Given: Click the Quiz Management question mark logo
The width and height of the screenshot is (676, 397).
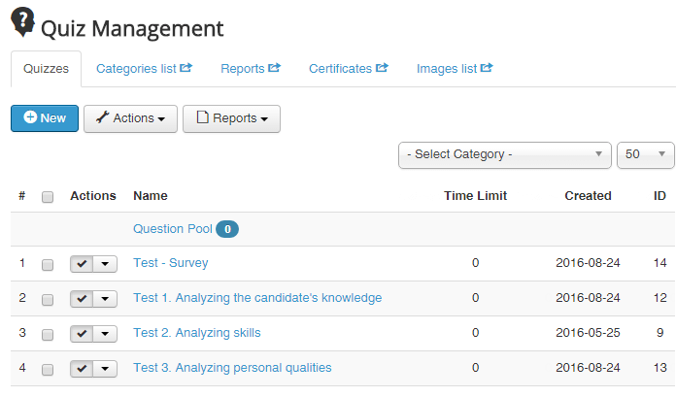Looking at the screenshot, I should 22,21.
